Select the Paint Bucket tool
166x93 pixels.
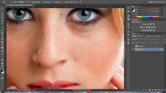[x=2, y=42]
